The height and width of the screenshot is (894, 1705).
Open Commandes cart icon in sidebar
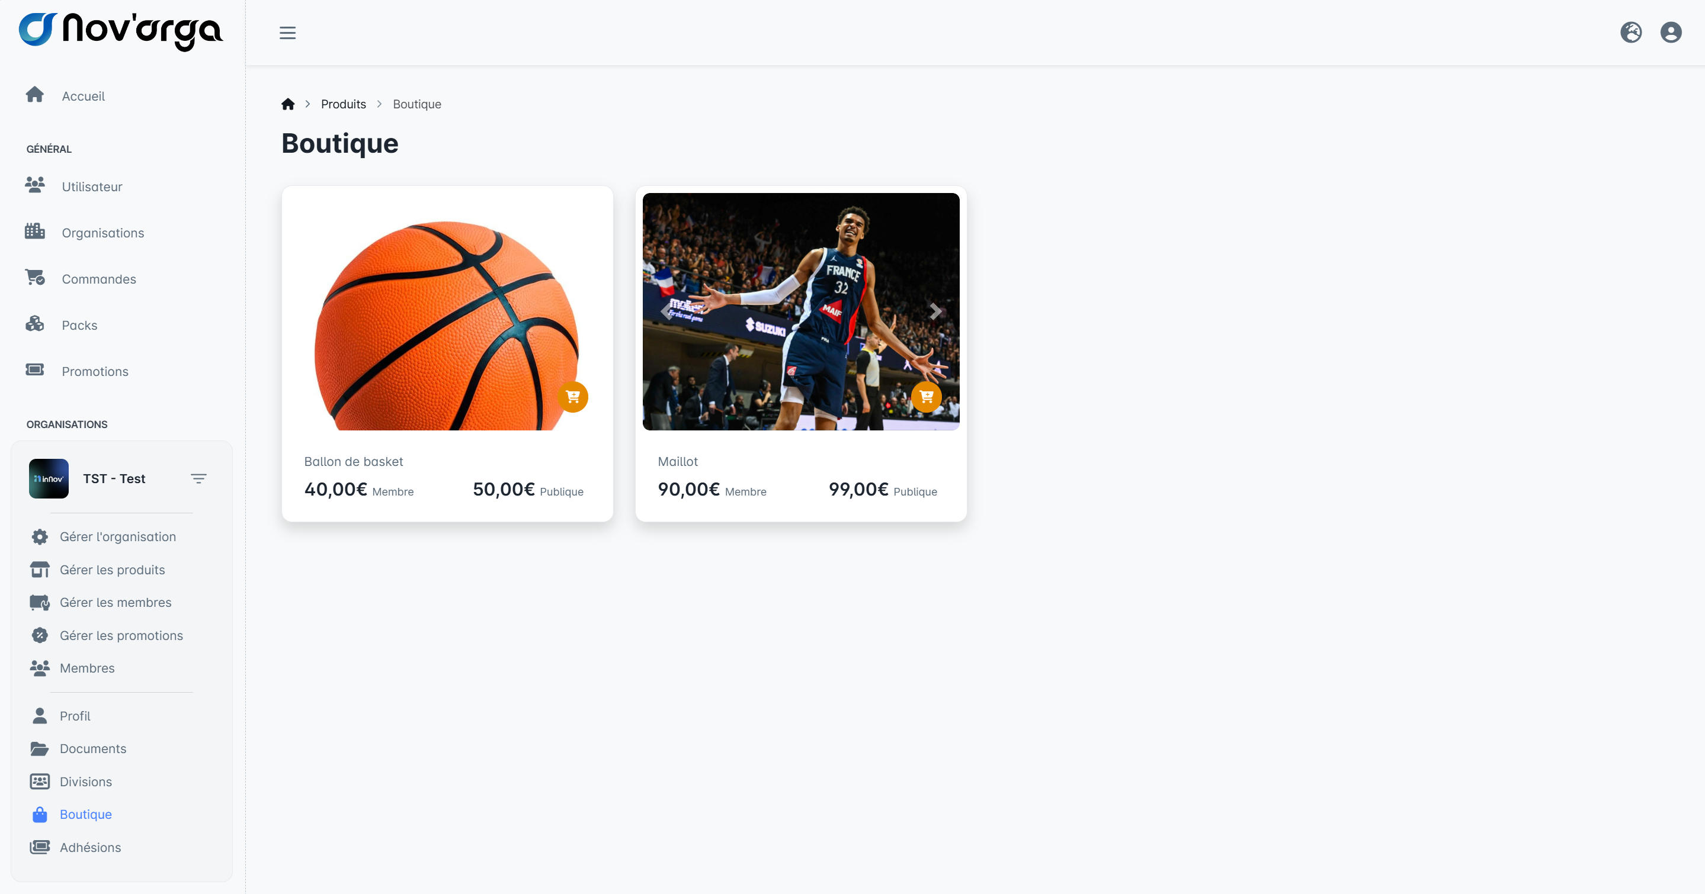pyautogui.click(x=35, y=278)
